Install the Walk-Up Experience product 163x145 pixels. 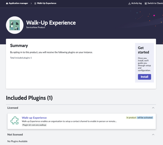tap(144, 77)
